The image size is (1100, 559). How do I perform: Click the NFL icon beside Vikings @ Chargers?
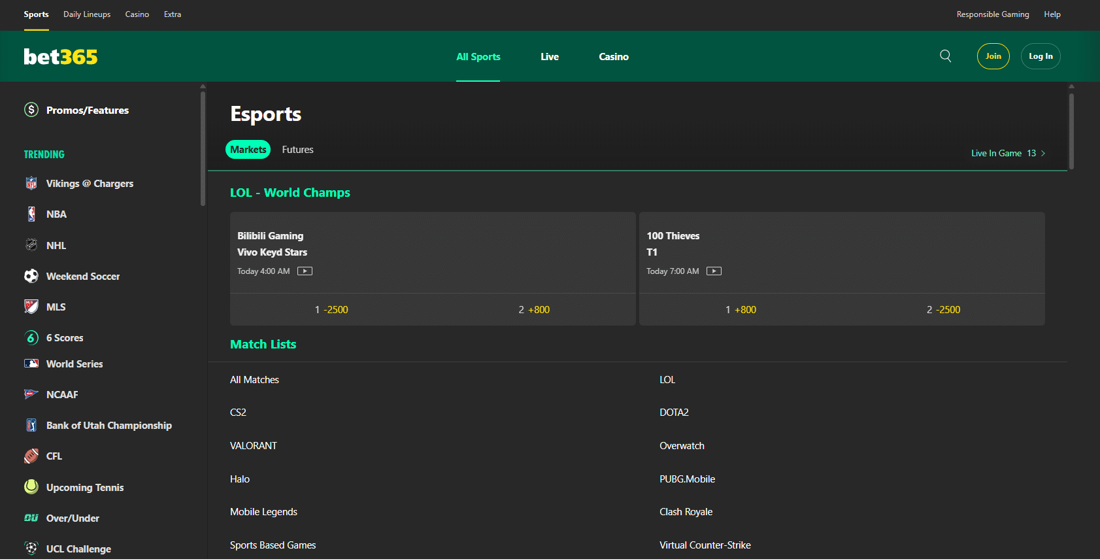tap(31, 184)
